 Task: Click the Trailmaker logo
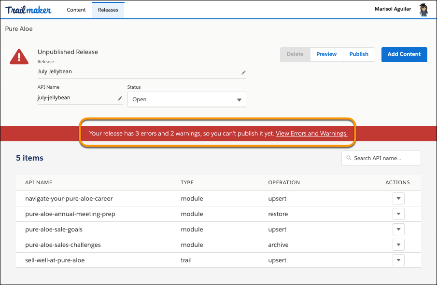click(x=28, y=10)
